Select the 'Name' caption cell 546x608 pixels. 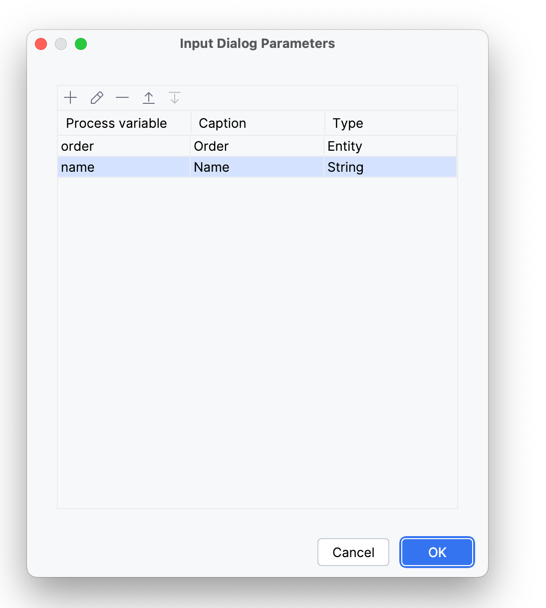click(x=257, y=167)
